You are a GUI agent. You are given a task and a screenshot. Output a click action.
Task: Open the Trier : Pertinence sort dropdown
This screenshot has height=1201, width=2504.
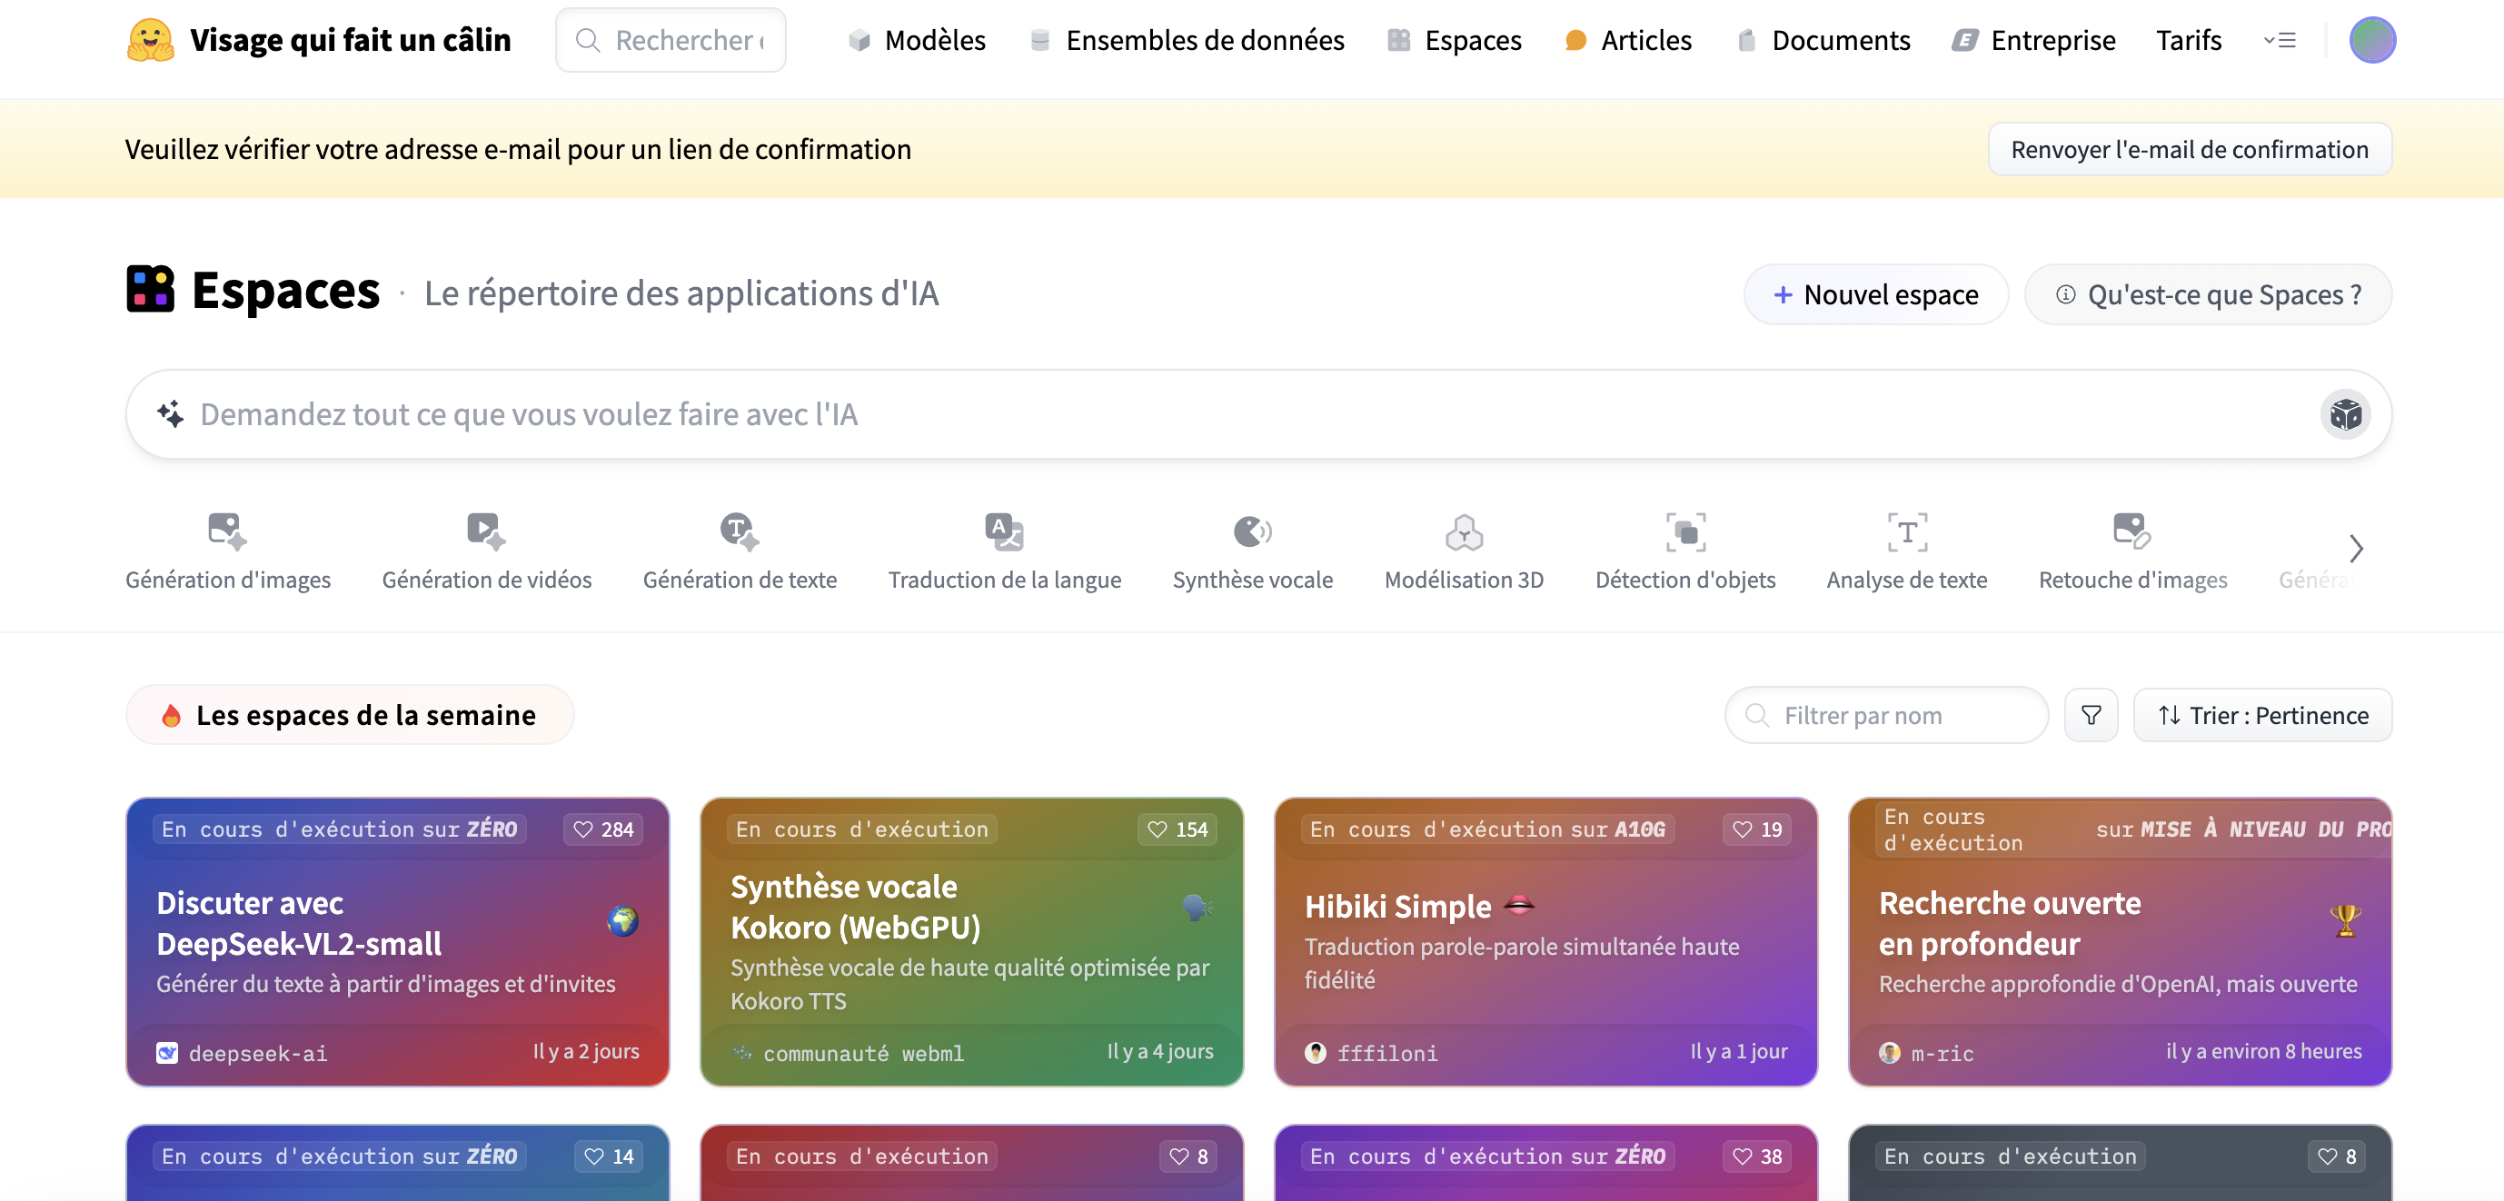[x=2262, y=715]
